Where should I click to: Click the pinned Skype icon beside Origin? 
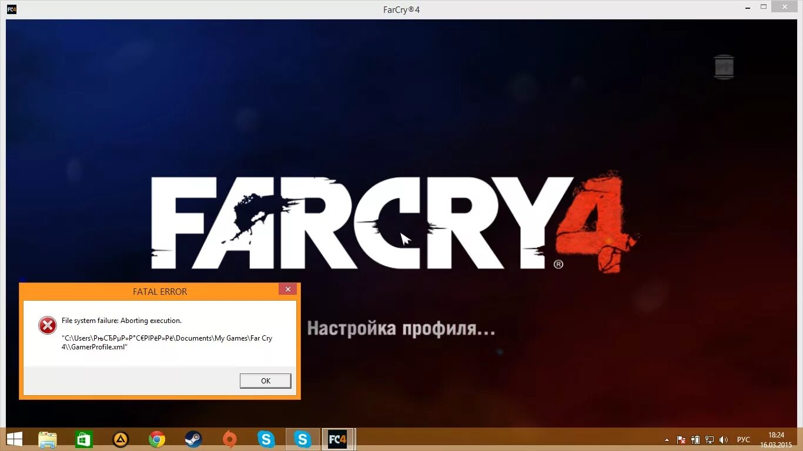pyautogui.click(x=266, y=439)
